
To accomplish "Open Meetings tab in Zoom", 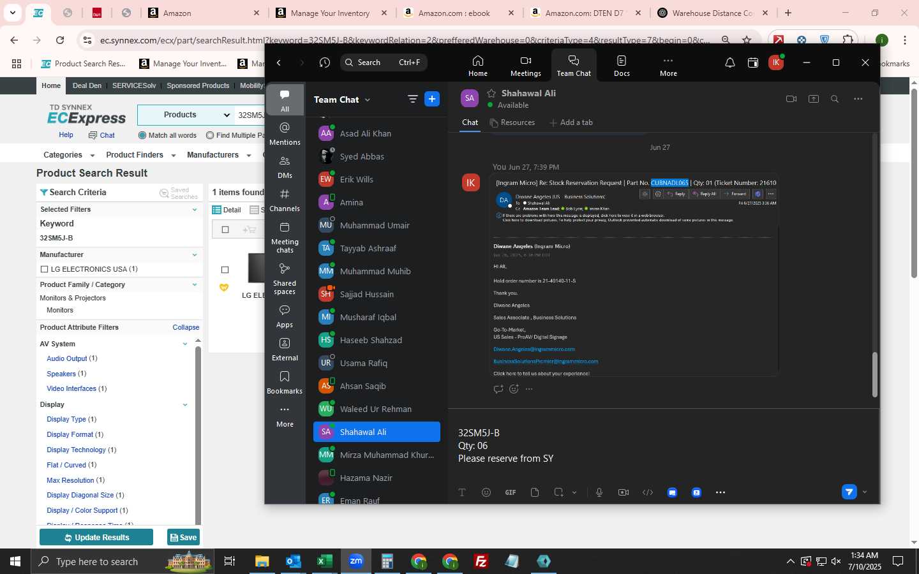I will [x=525, y=66].
